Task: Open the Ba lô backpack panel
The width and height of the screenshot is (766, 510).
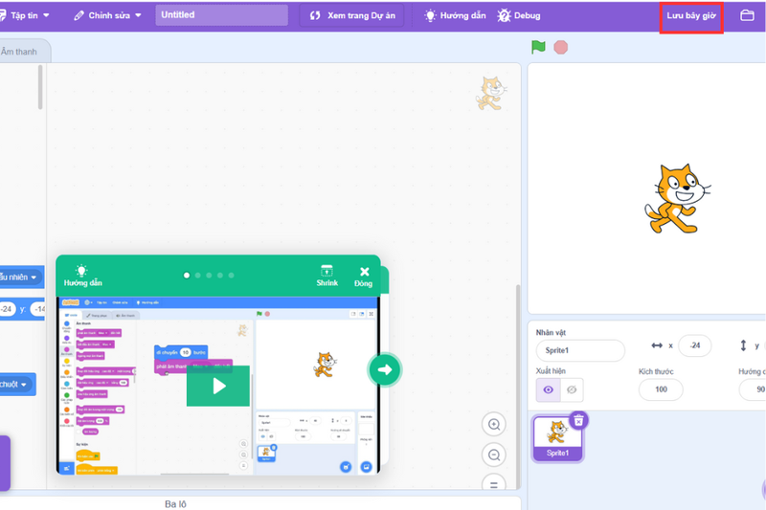Action: tap(175, 503)
